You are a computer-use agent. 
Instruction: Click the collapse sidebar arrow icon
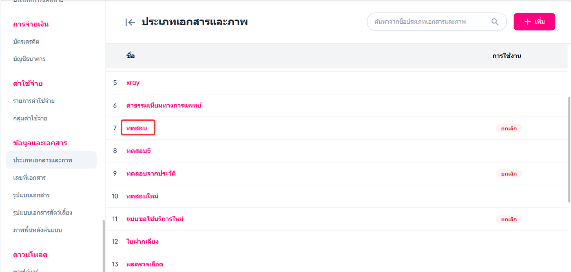pos(130,22)
